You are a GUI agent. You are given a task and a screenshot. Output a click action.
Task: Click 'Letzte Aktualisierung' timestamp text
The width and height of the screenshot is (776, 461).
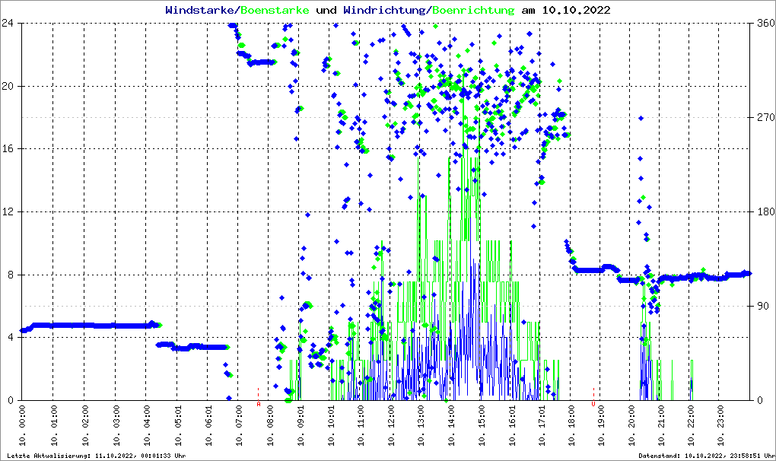(x=97, y=456)
